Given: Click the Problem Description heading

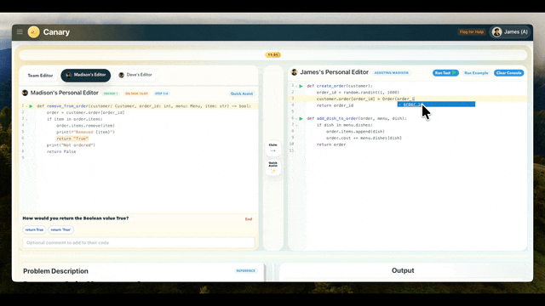Looking at the screenshot, I should 55,271.
